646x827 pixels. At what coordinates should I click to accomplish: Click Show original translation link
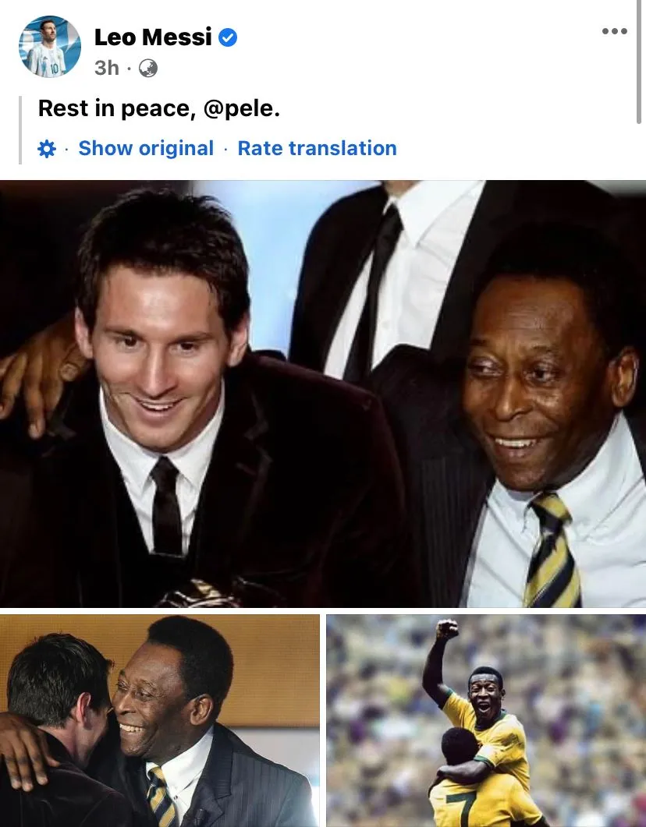point(146,148)
